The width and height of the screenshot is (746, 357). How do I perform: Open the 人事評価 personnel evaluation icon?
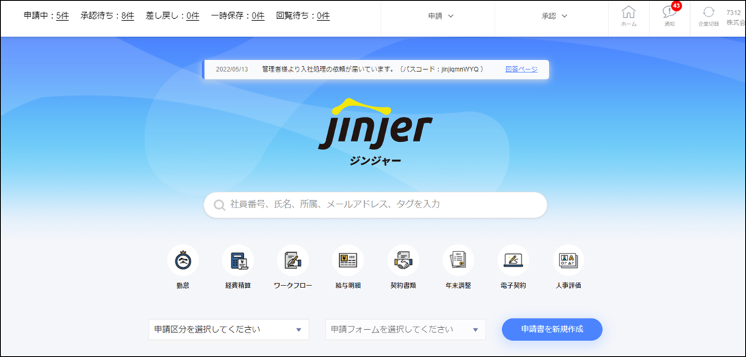[x=568, y=260]
